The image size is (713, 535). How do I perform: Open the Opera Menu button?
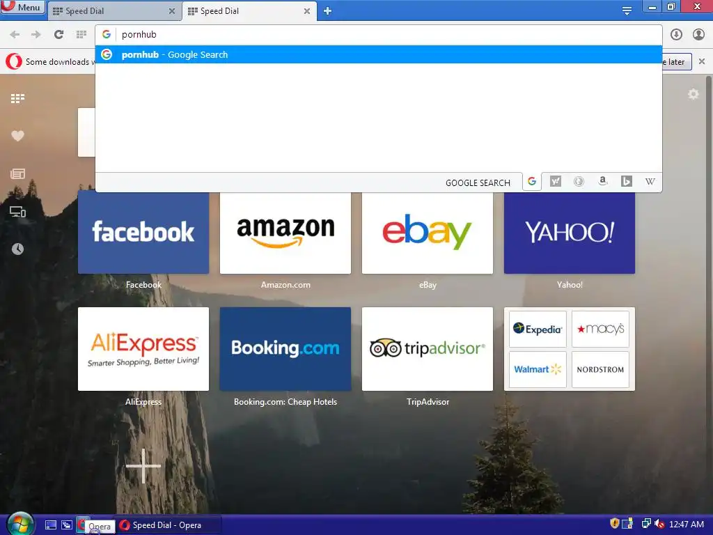pyautogui.click(x=23, y=7)
